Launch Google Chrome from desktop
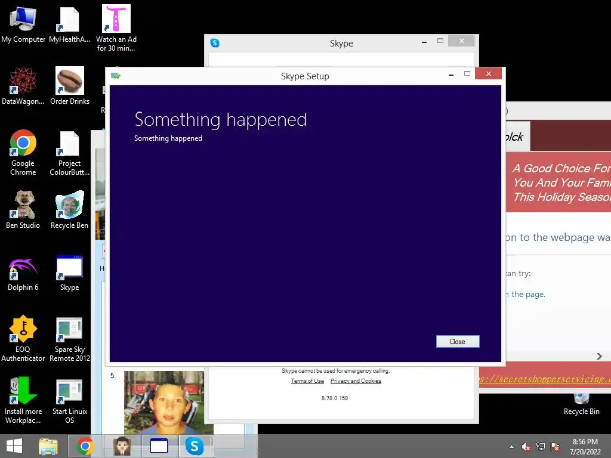This screenshot has width=611, height=458. 23,153
